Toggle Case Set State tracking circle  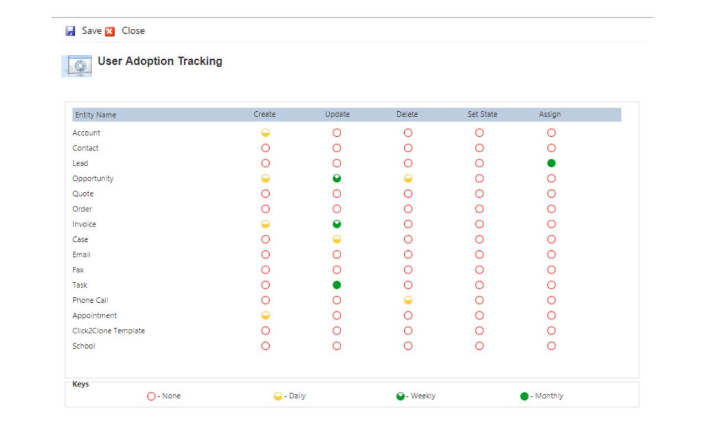480,240
